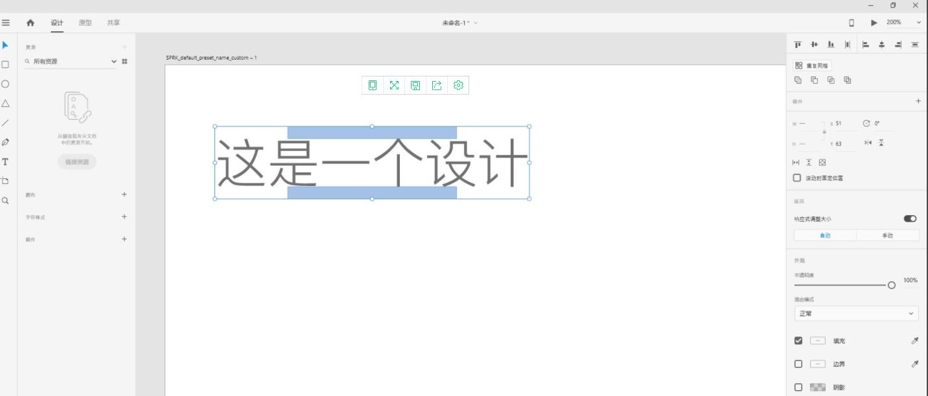Open mobile device preview from floating toolbar
Screen dimensions: 928x396
point(373,85)
